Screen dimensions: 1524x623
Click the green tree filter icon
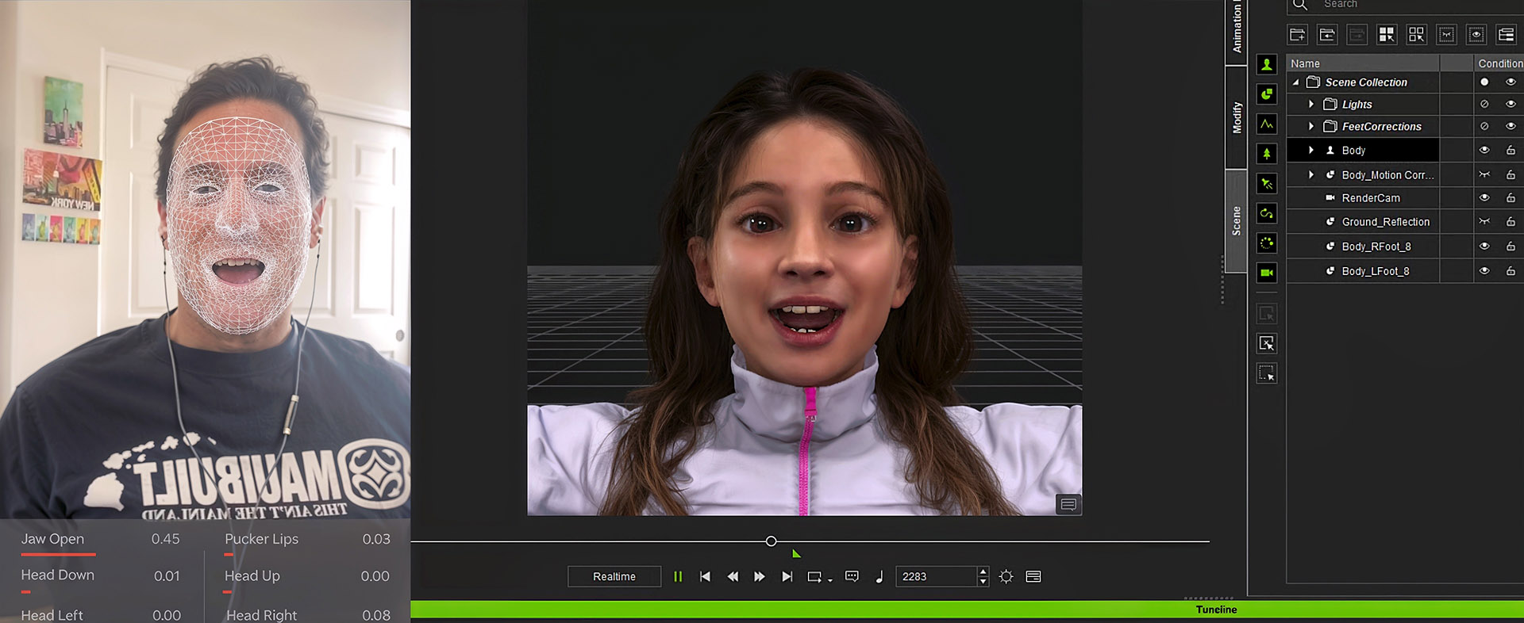point(1267,154)
